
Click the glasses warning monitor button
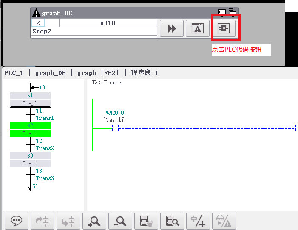click(224, 221)
